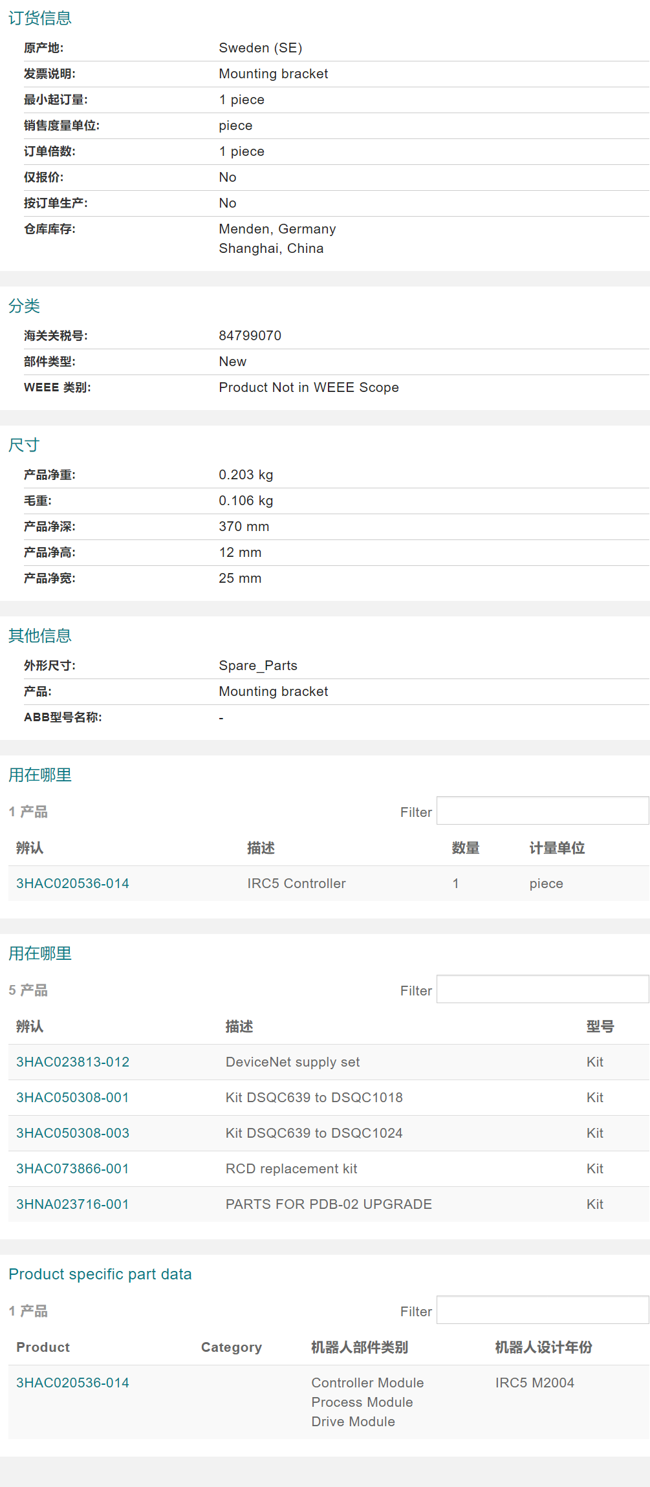Click the Category column header
The width and height of the screenshot is (650, 1487).
point(231,1347)
